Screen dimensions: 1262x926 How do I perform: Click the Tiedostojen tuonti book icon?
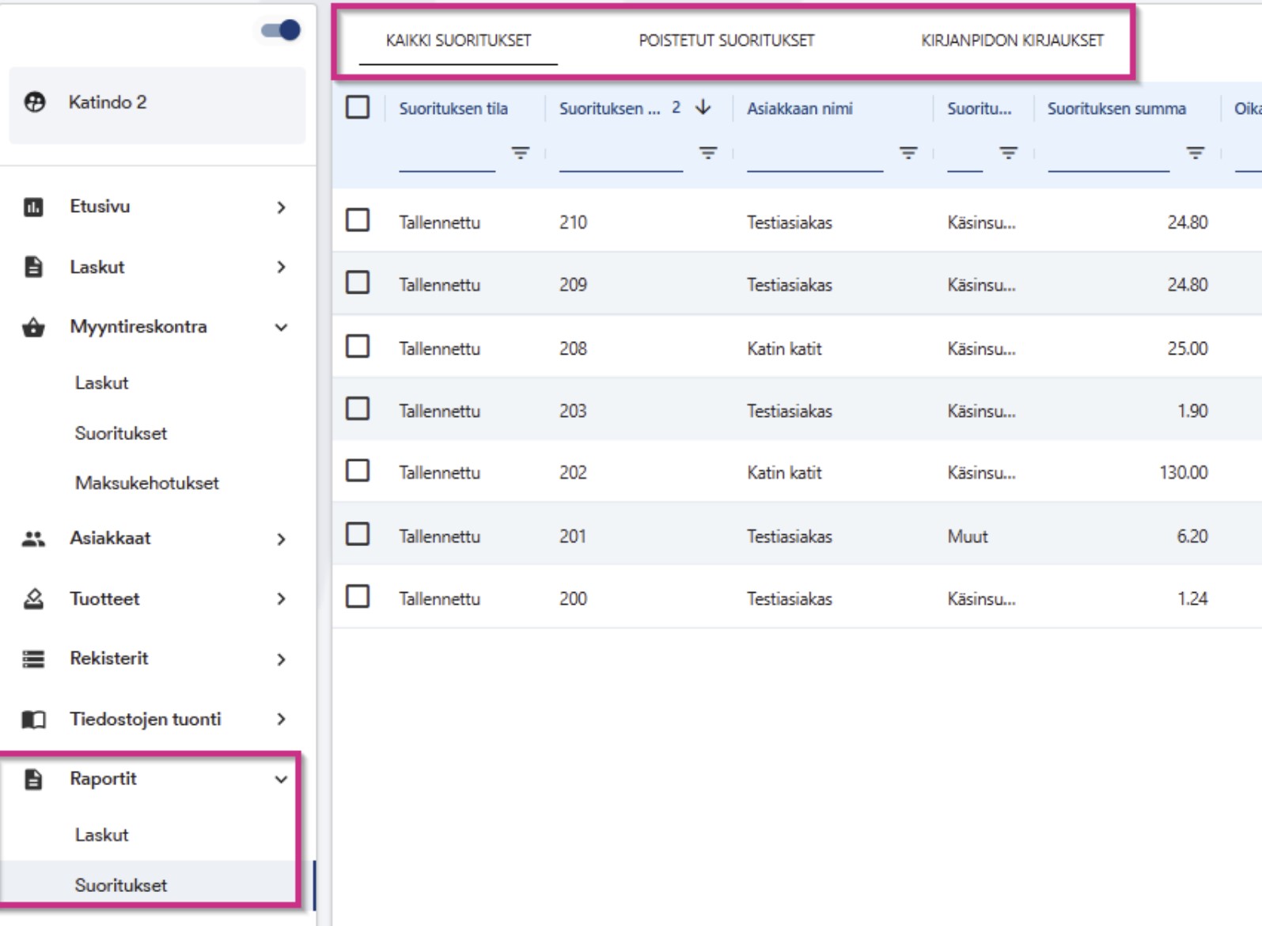pos(33,719)
